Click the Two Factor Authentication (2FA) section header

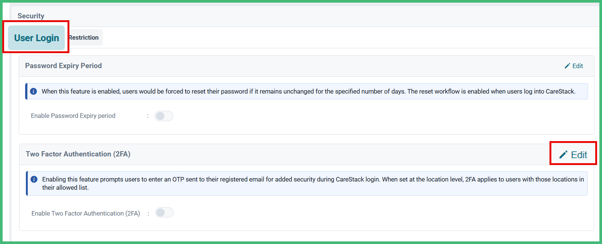[78, 154]
